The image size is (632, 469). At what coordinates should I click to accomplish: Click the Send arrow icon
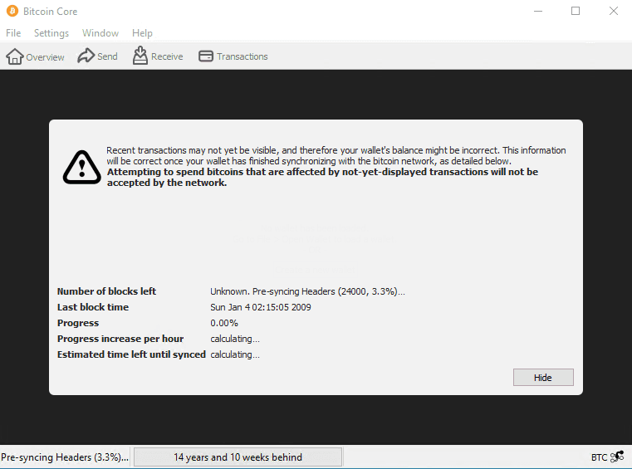(86, 56)
